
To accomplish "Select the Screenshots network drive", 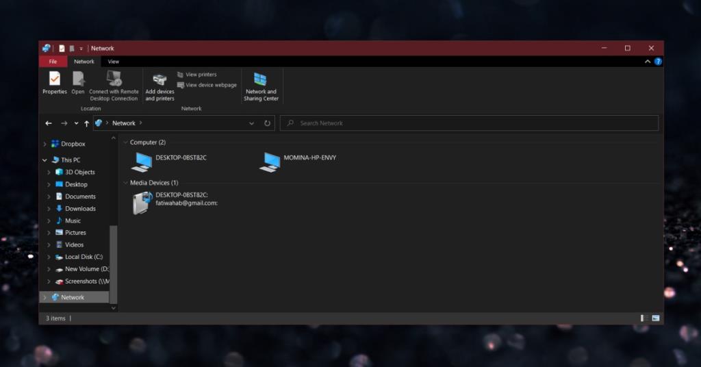I will coord(81,281).
